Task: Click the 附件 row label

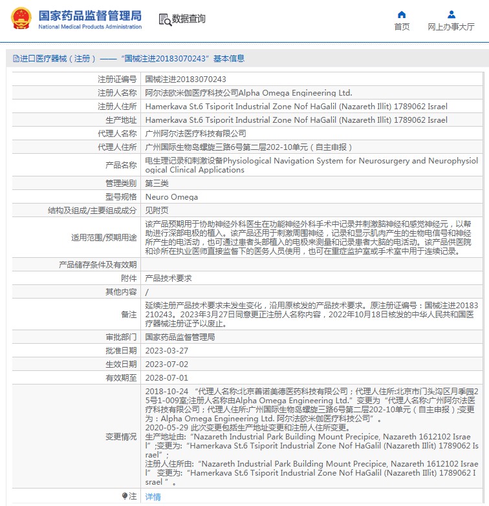Action: click(x=129, y=278)
